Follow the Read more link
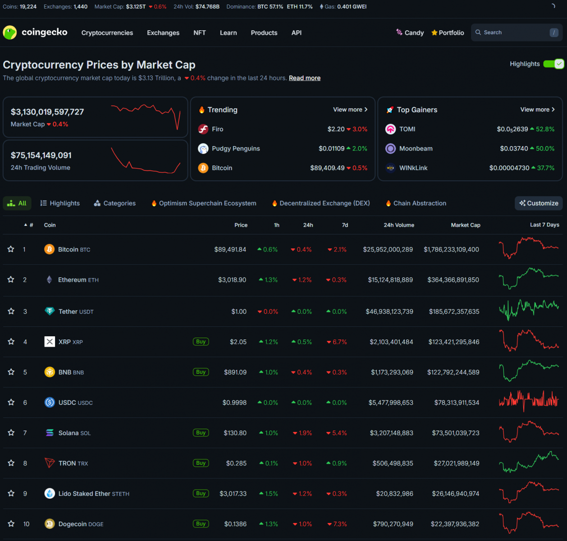 [305, 78]
